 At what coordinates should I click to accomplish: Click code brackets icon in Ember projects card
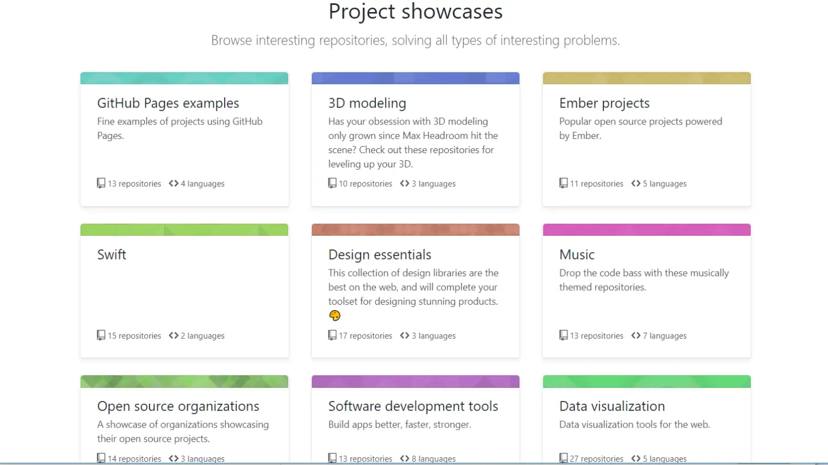[x=636, y=183]
